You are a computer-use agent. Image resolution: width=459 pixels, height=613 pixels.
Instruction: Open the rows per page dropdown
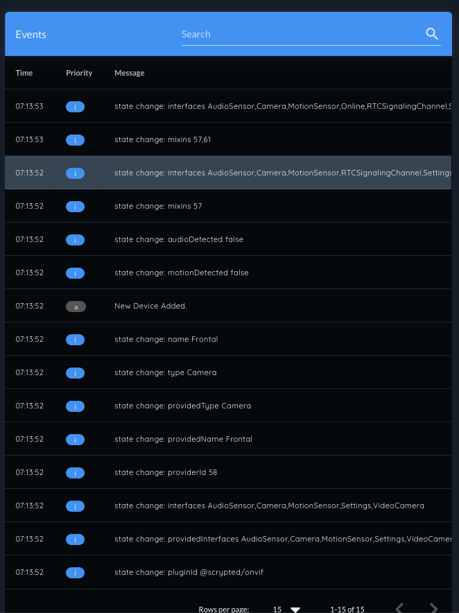(295, 609)
